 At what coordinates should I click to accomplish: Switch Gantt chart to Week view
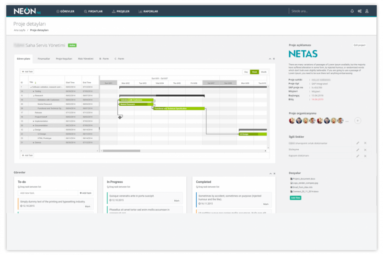pyautogui.click(x=255, y=72)
